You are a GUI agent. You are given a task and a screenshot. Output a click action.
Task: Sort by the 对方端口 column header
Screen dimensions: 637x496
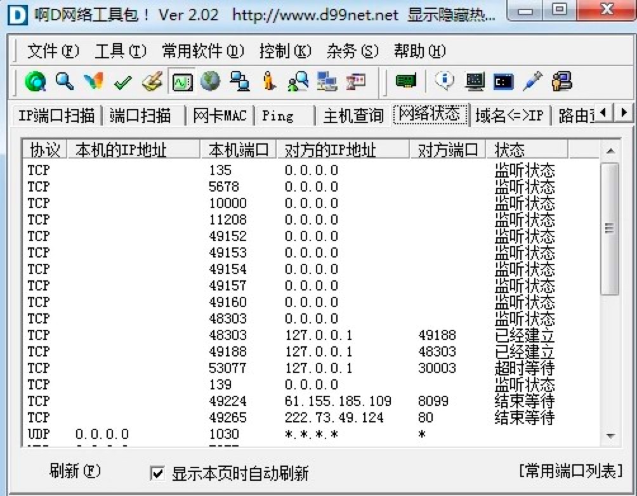click(x=448, y=150)
